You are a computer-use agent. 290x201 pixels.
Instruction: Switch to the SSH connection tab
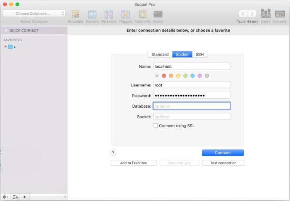click(200, 54)
